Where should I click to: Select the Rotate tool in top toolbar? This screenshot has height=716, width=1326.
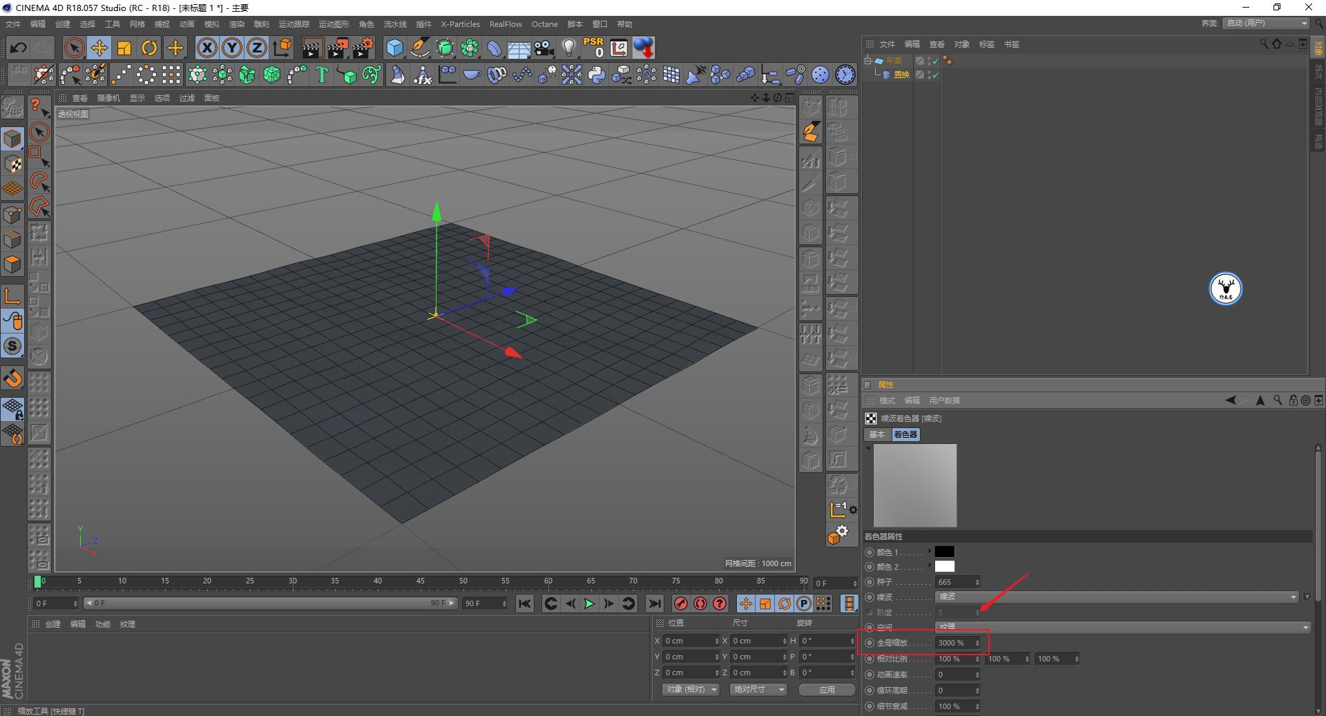click(149, 48)
